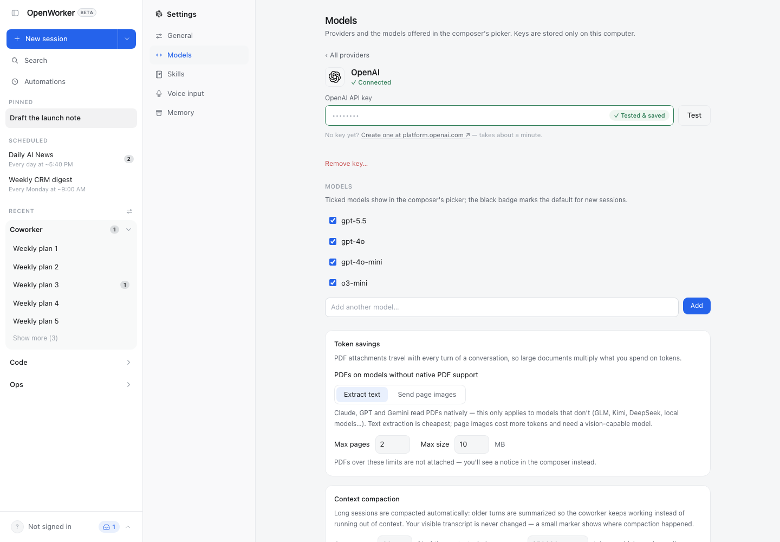780x542 pixels.
Task: Click the Not signed in label
Action: [x=50, y=527]
